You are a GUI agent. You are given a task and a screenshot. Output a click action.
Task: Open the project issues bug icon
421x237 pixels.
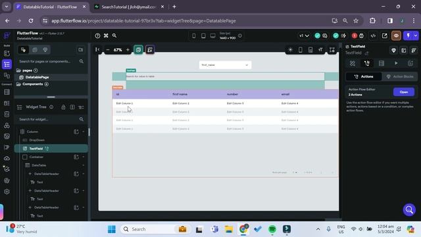[361, 36]
